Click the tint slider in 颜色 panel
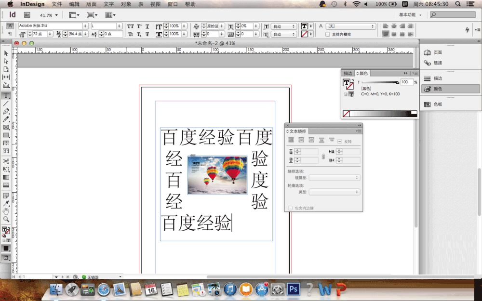The width and height of the screenshot is (482, 301). [x=380, y=82]
